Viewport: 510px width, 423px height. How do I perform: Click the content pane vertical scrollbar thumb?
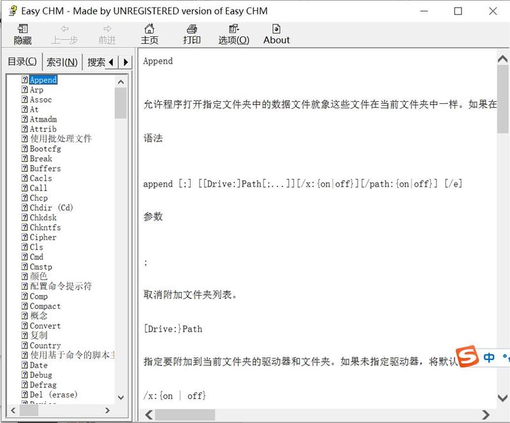(502, 99)
